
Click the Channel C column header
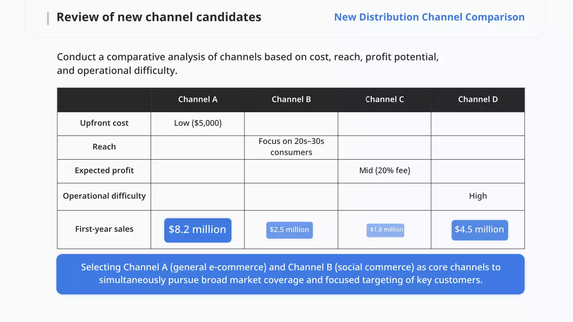tap(385, 100)
